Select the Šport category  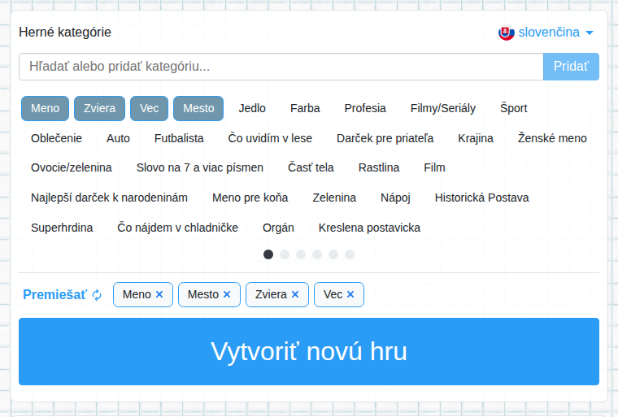coord(514,108)
